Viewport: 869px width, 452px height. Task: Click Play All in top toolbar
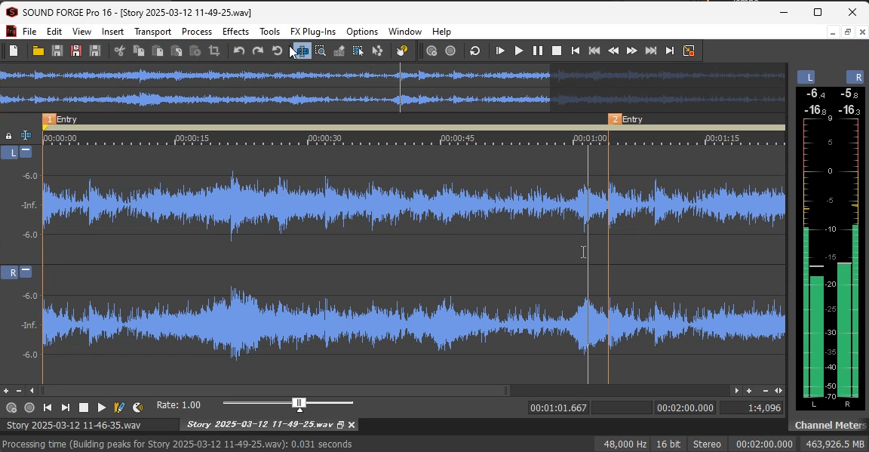[x=500, y=51]
